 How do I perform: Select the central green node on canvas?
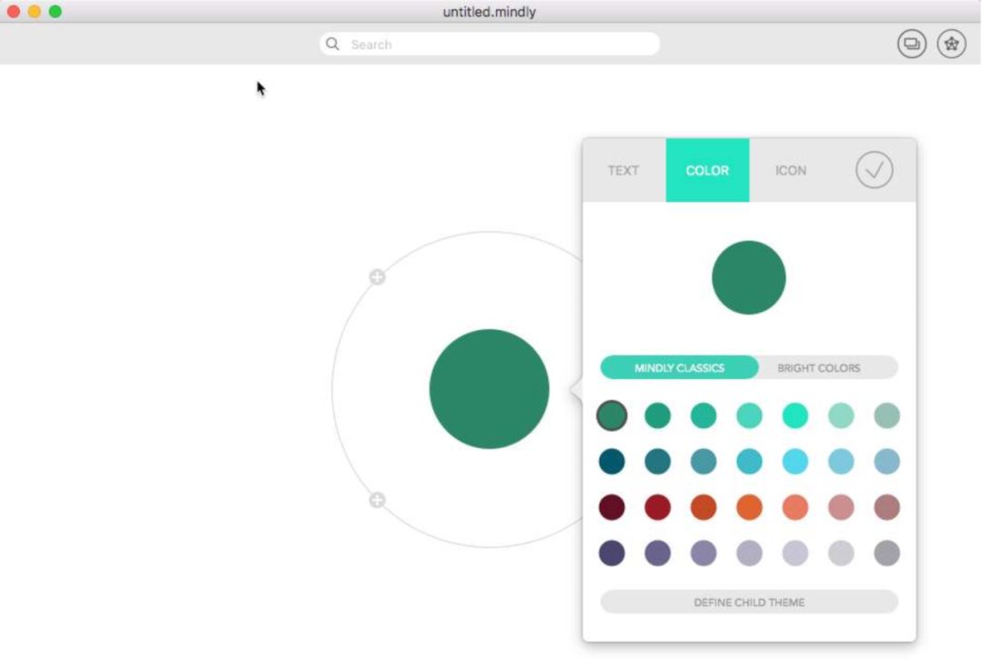point(489,389)
